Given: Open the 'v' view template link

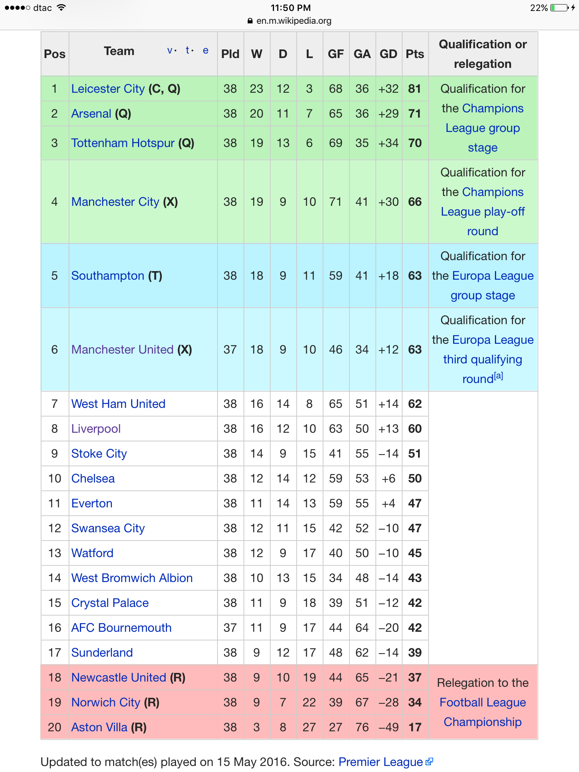Looking at the screenshot, I should coord(170,51).
